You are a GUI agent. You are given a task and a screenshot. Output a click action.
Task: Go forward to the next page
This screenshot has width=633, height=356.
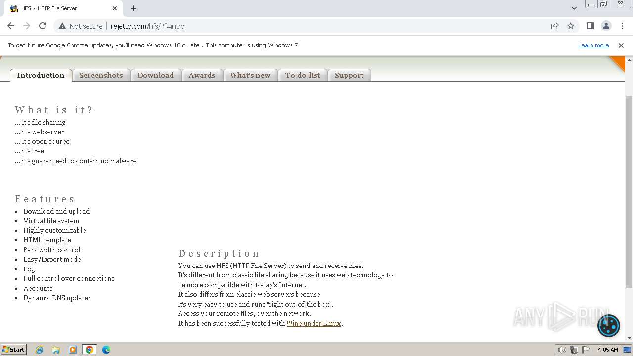(27, 26)
